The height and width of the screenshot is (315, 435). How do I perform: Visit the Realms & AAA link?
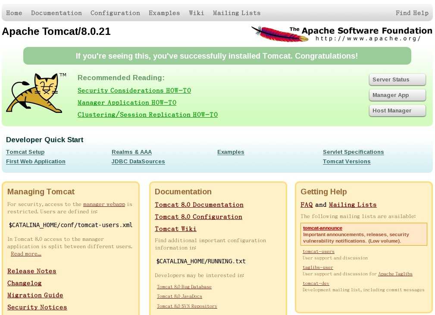click(x=131, y=152)
